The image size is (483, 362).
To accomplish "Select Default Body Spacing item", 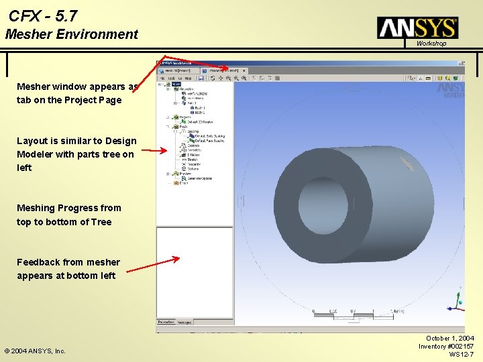I will point(210,136).
